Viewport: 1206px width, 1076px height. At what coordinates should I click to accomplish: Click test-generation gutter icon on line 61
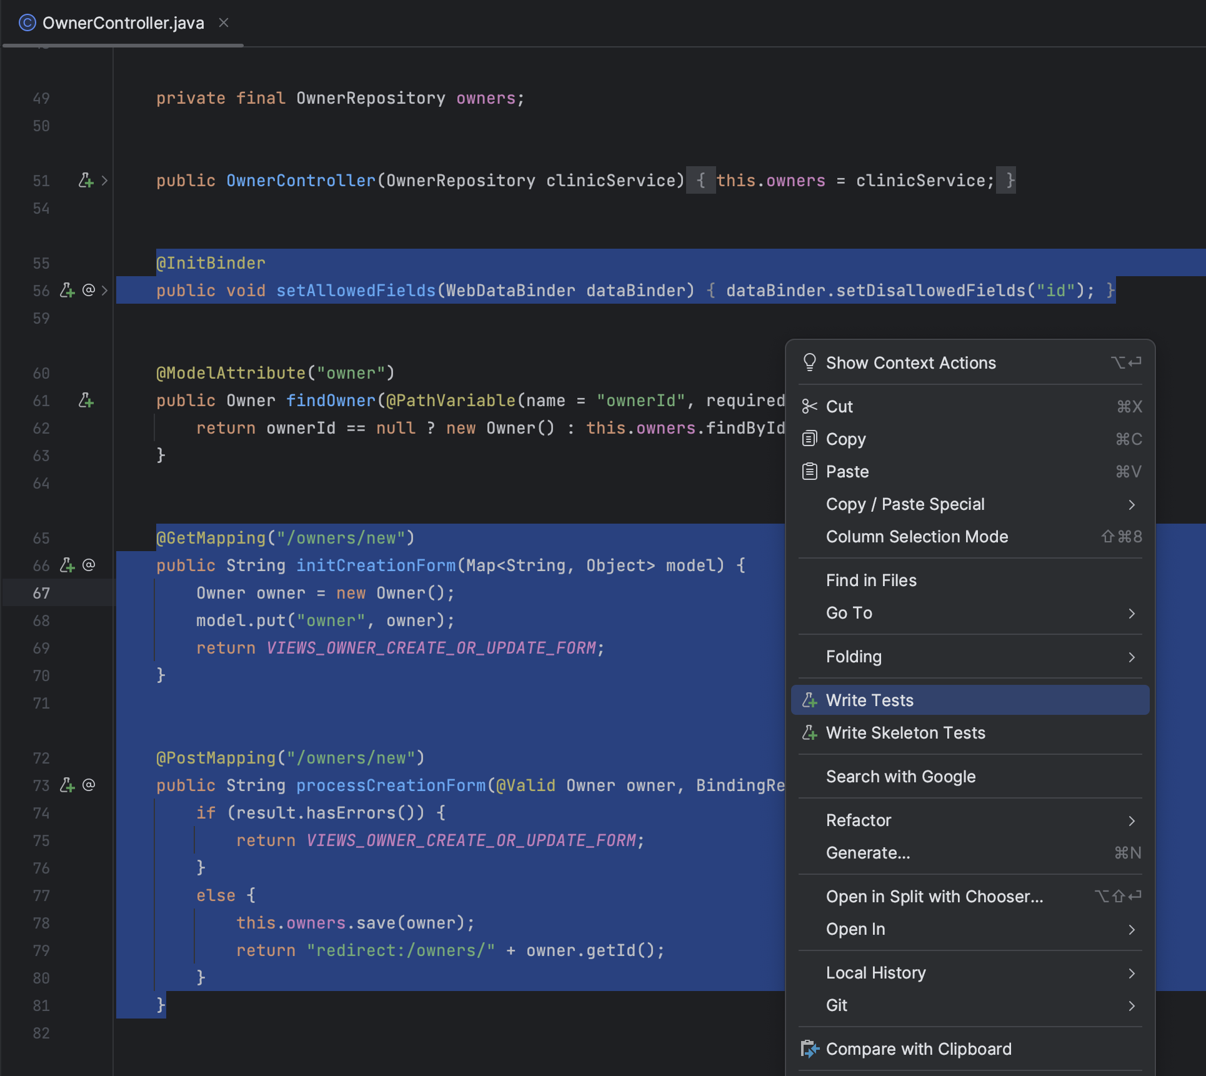pyautogui.click(x=86, y=401)
